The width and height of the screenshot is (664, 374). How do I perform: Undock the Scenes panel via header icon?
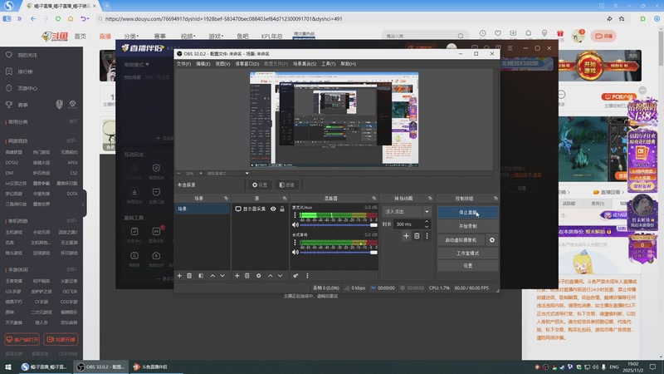point(226,199)
